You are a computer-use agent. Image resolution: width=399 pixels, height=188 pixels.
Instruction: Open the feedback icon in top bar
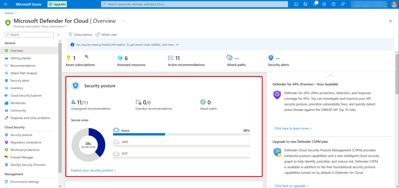(343, 4)
